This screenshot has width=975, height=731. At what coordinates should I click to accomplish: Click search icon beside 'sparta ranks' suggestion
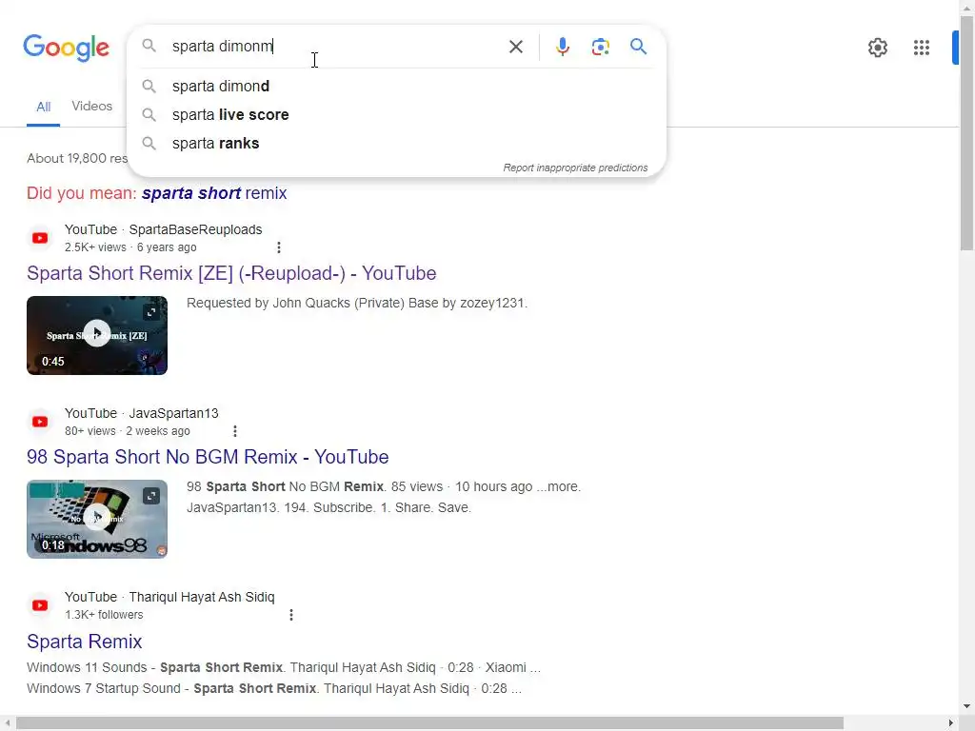[149, 143]
